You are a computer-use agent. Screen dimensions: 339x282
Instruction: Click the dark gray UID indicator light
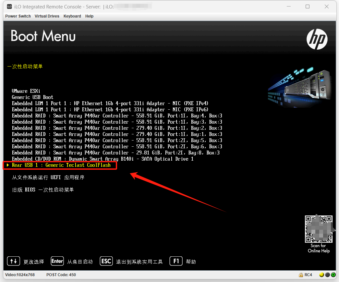[x=327, y=275]
